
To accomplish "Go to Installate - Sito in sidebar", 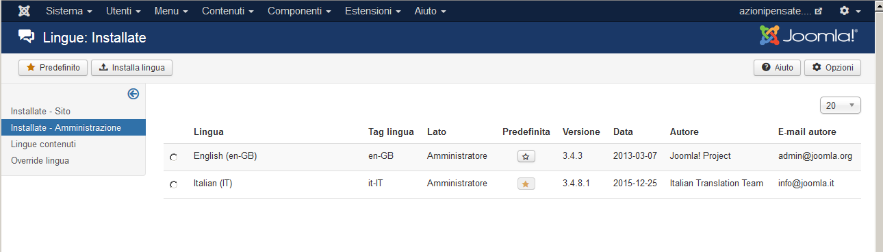I will (40, 111).
